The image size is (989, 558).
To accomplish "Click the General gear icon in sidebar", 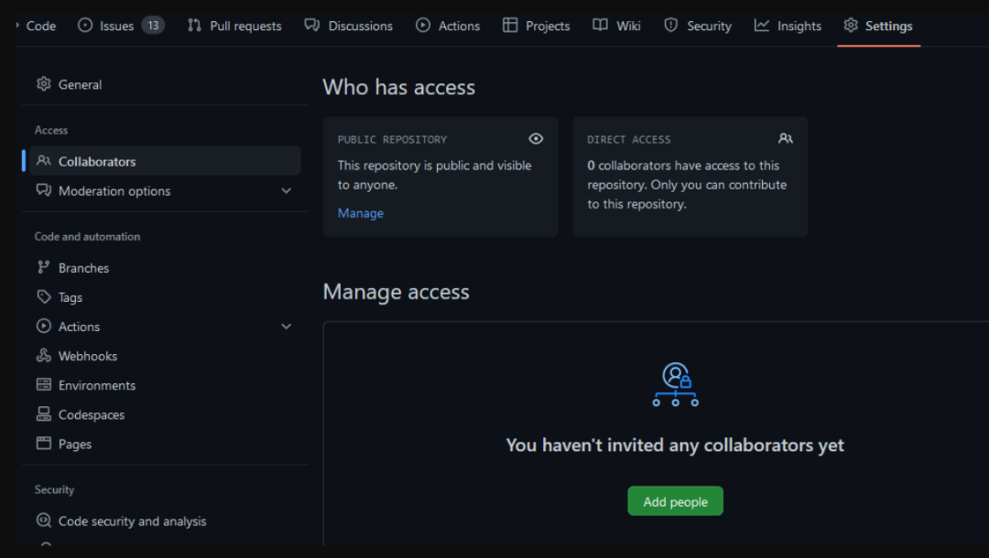I will coord(44,84).
